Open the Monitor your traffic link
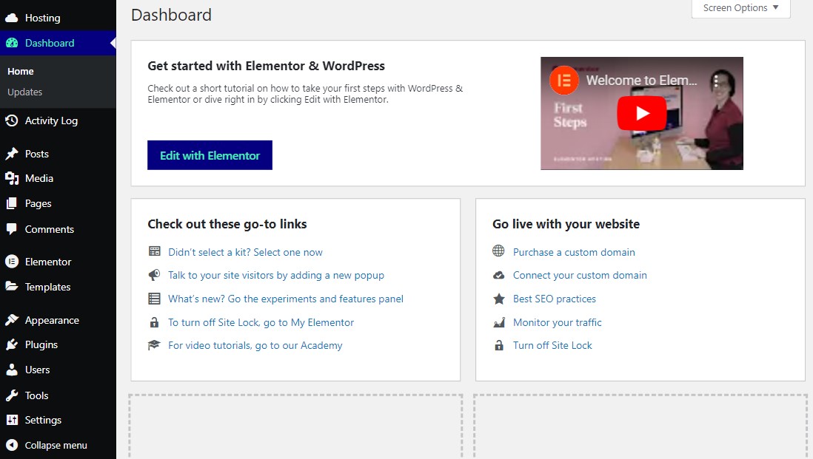The width and height of the screenshot is (813, 459). click(558, 322)
